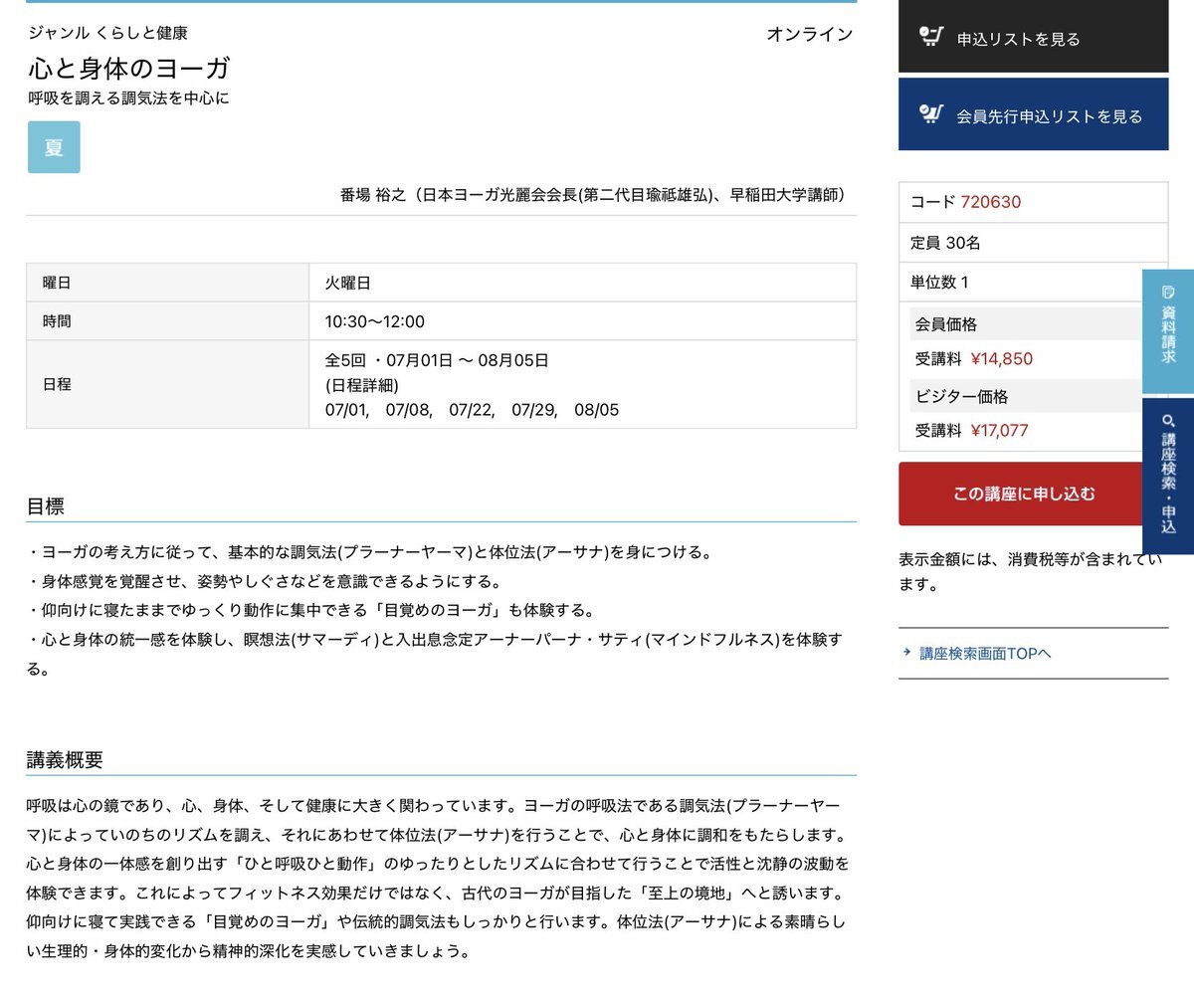1194x997 pixels.
Task: Click the 目標 section heading
Action: tap(46, 506)
